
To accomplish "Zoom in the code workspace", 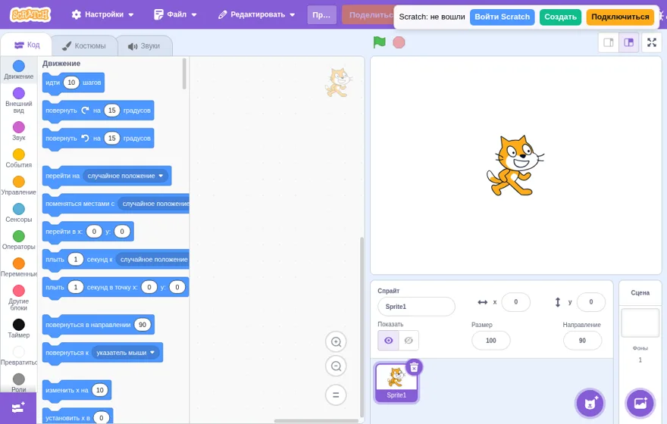I will [x=336, y=342].
